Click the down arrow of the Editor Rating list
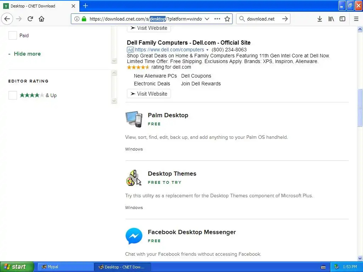This screenshot has width=363, height=272. tap(114, 101)
